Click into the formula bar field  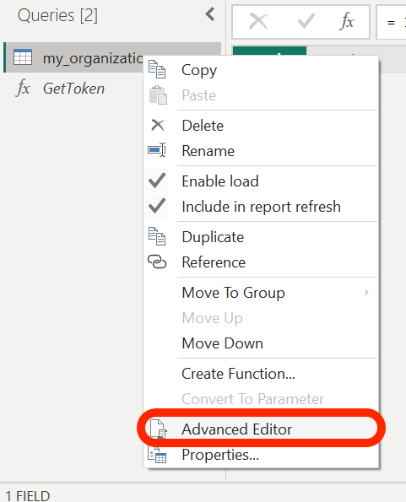pyautogui.click(x=392, y=22)
